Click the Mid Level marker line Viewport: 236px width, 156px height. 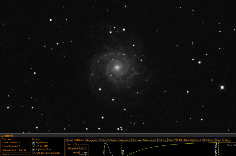click(122, 149)
